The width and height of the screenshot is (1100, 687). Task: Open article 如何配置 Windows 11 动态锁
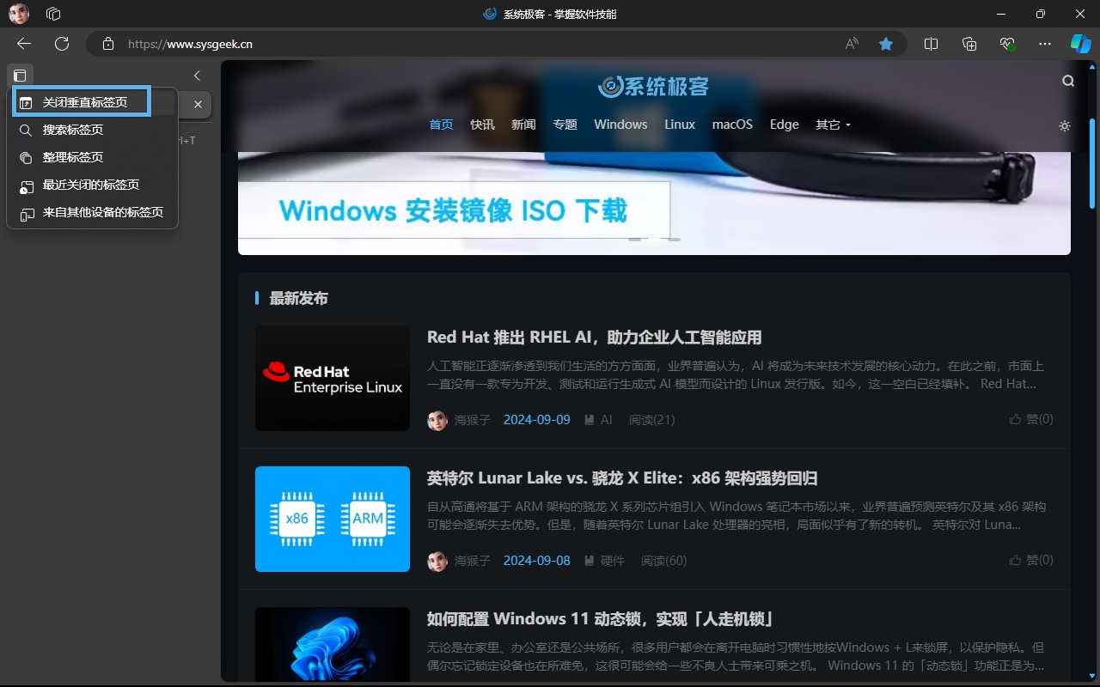(x=602, y=619)
